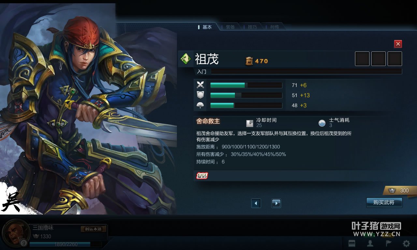Go to previous hero with left arrow
This screenshot has width=417, height=250.
pos(256,203)
